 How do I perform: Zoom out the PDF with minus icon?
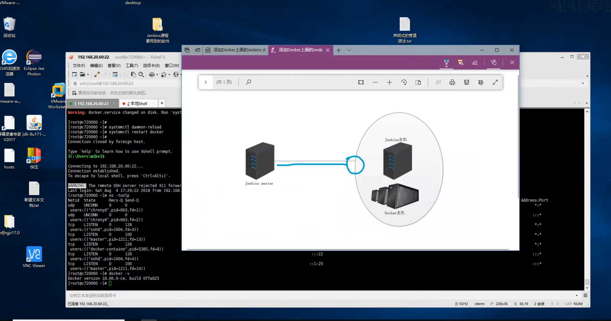click(375, 82)
